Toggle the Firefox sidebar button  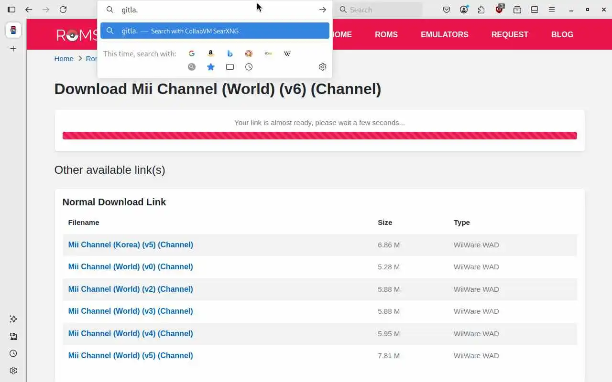point(11,10)
